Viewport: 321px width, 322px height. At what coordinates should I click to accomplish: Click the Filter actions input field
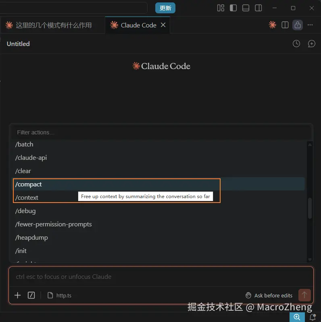161,132
